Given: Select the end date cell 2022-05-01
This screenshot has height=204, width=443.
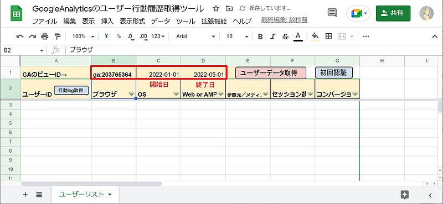Looking at the screenshot, I should point(203,72).
